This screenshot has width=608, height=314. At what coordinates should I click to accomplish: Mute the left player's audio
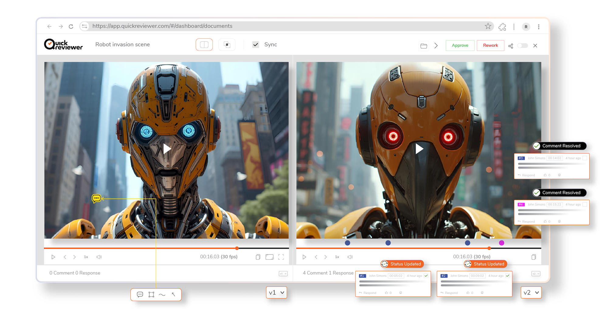[x=99, y=257]
